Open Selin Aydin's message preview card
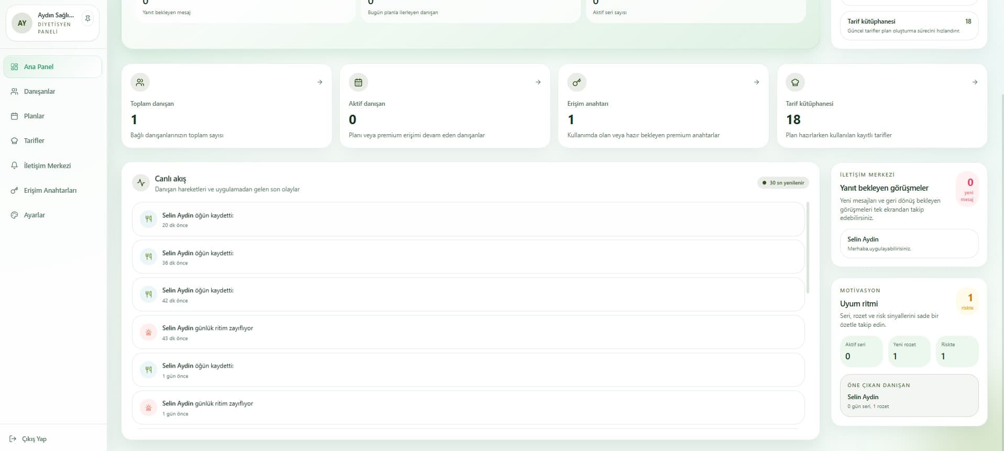 click(909, 244)
